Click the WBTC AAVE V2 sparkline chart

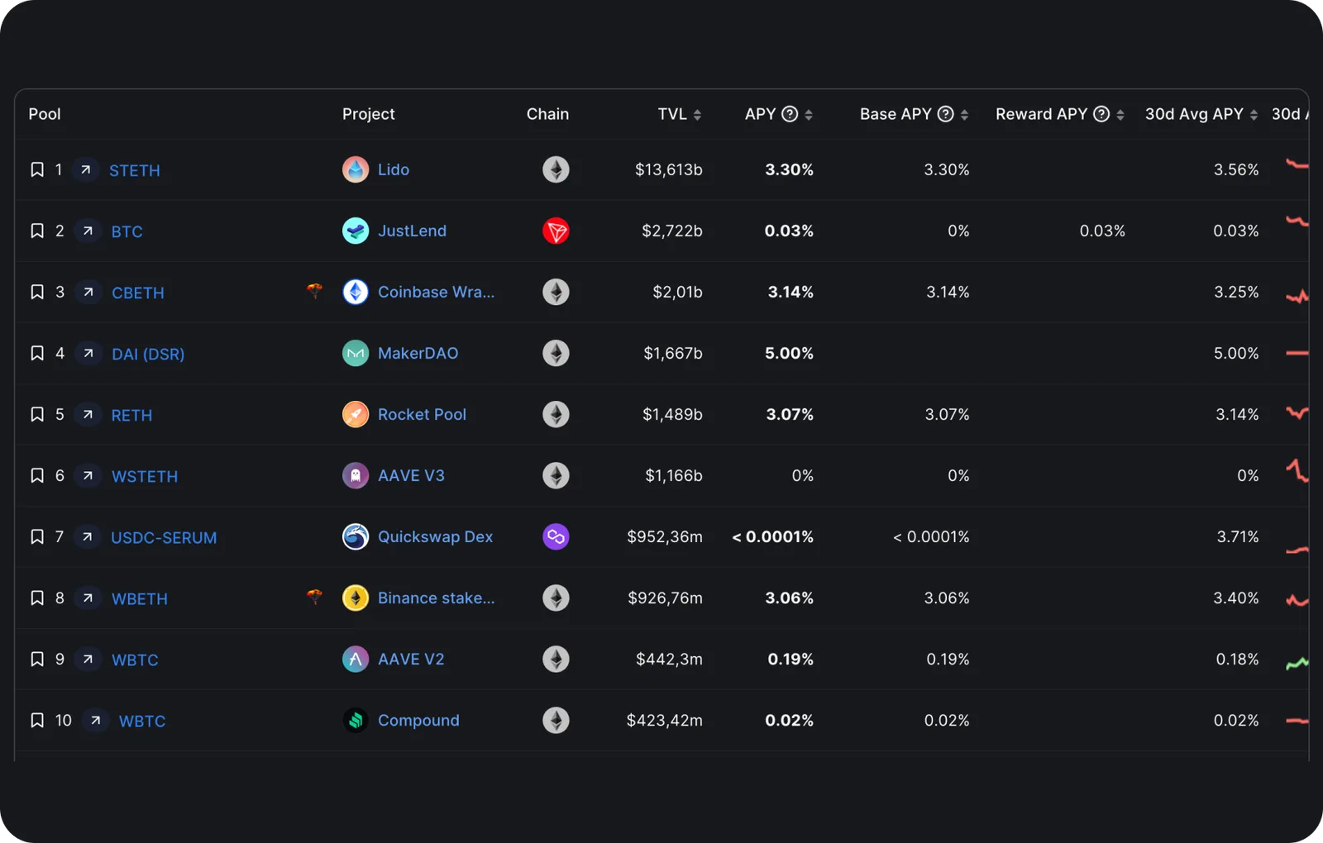click(x=1297, y=662)
